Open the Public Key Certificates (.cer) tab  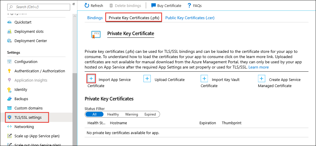point(190,18)
